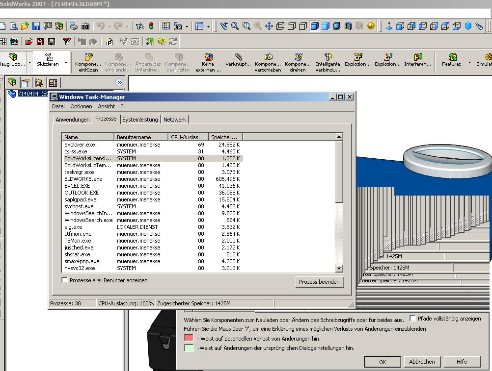Check the Pfade vollständig anzeigen option

coord(412,318)
